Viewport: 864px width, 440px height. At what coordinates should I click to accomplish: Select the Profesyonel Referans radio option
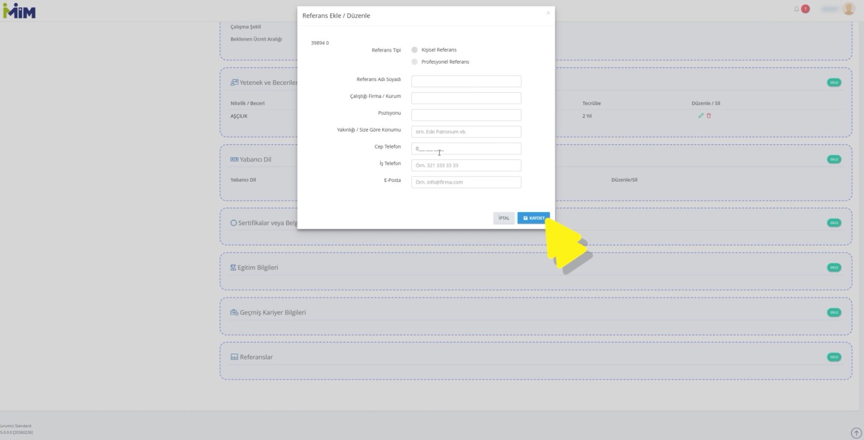[x=415, y=62]
